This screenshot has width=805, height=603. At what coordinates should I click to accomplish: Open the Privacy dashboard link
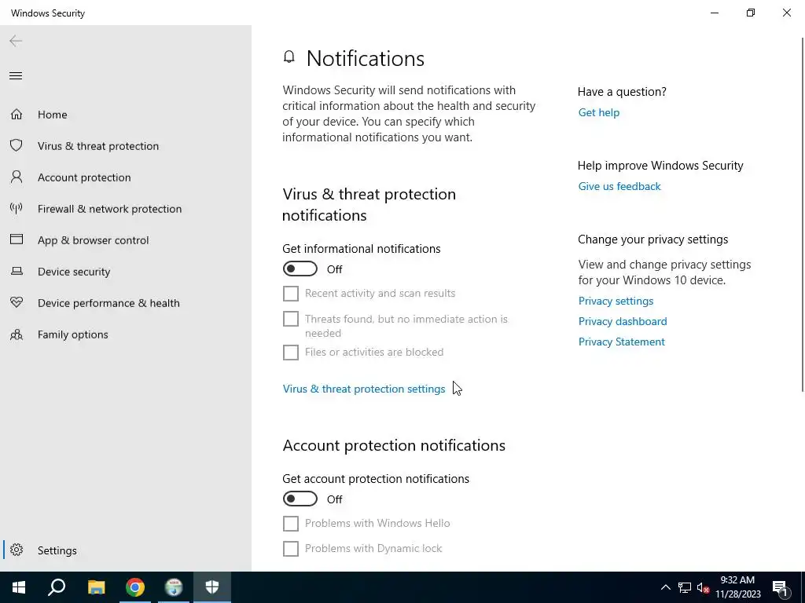(x=623, y=321)
